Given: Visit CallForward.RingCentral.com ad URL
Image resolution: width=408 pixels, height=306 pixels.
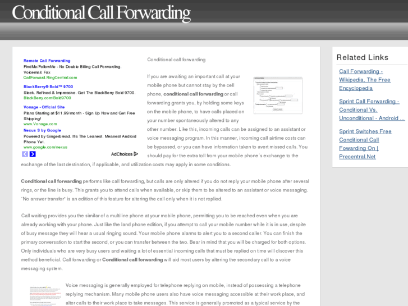Looking at the screenshot, I should click(x=50, y=77).
